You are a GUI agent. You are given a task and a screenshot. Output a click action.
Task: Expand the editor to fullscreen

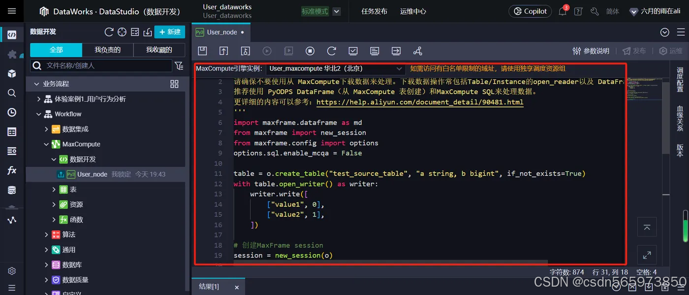(x=647, y=255)
